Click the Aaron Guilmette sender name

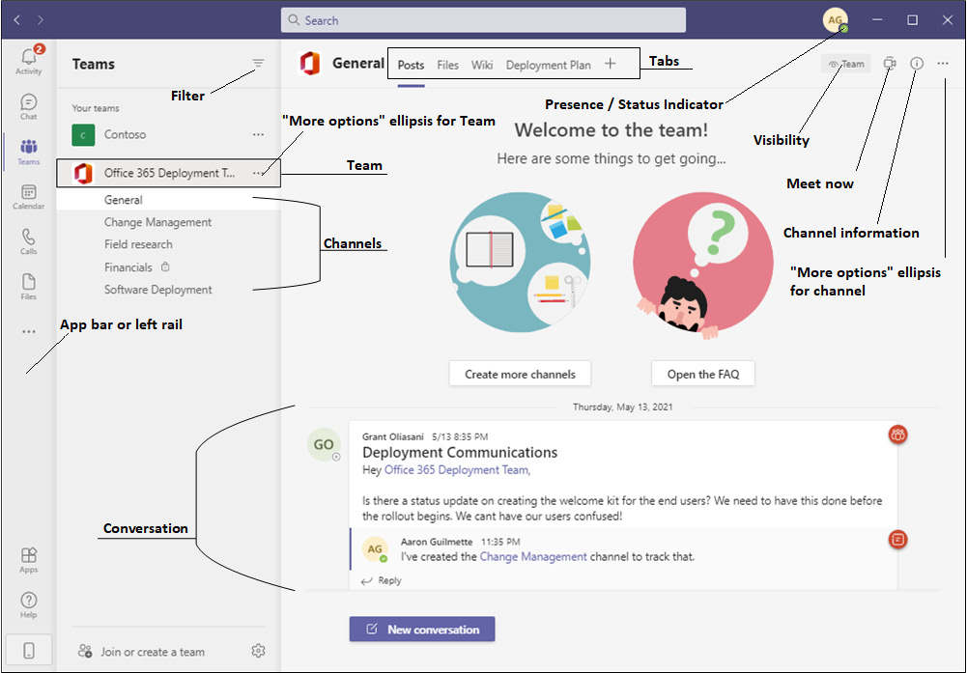pos(437,542)
